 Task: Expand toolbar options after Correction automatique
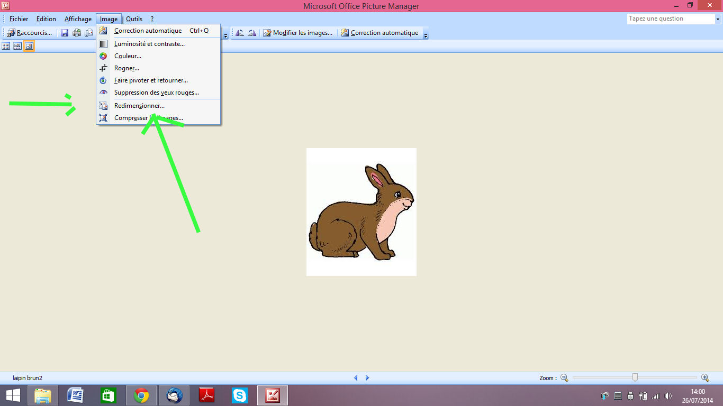426,36
